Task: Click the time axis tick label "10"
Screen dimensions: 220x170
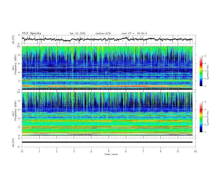Action: click(195, 151)
